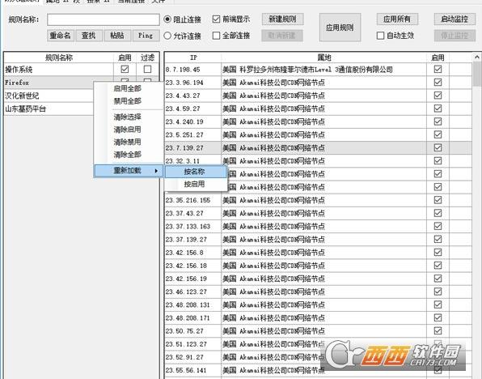Select the 允许连接 radio button
482x379 pixels.
tap(167, 36)
